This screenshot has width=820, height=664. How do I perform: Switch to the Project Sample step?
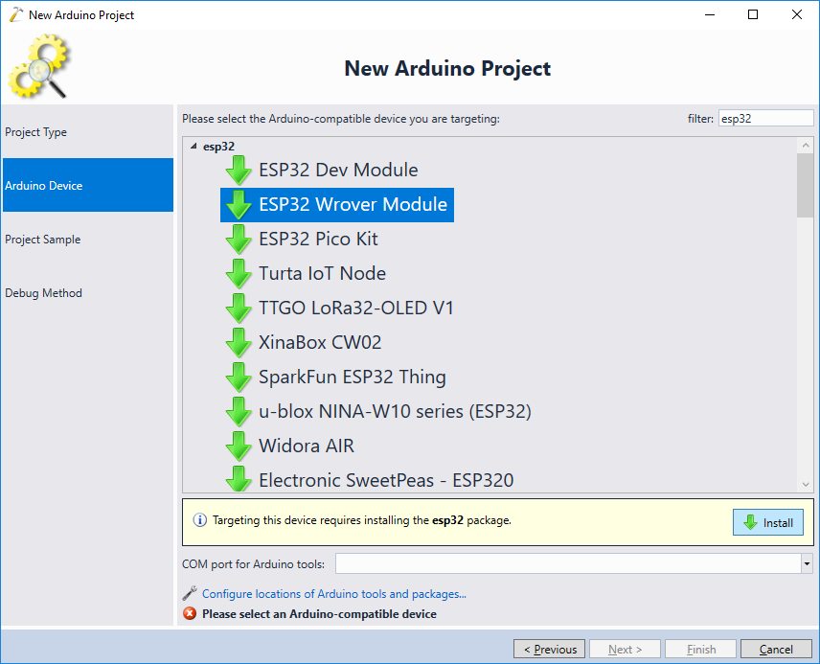tap(88, 240)
